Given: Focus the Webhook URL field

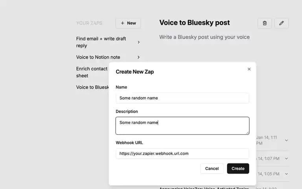Looking at the screenshot, I should [x=182, y=154].
